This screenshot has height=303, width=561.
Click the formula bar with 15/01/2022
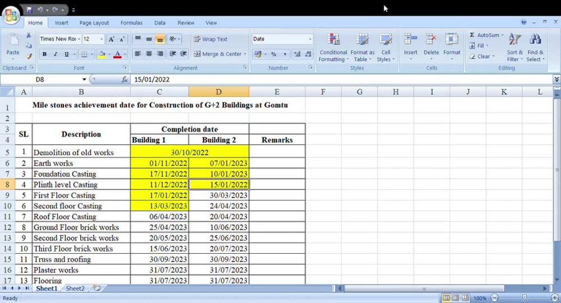point(342,80)
